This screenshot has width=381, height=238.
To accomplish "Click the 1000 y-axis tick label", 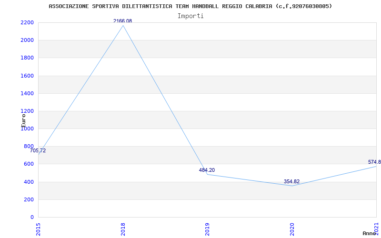I will pos(28,129).
